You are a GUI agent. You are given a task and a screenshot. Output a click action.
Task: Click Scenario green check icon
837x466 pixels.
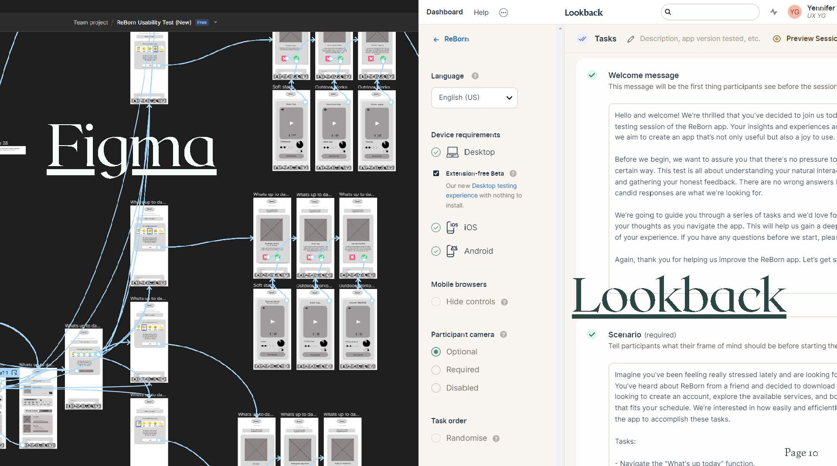coord(592,334)
